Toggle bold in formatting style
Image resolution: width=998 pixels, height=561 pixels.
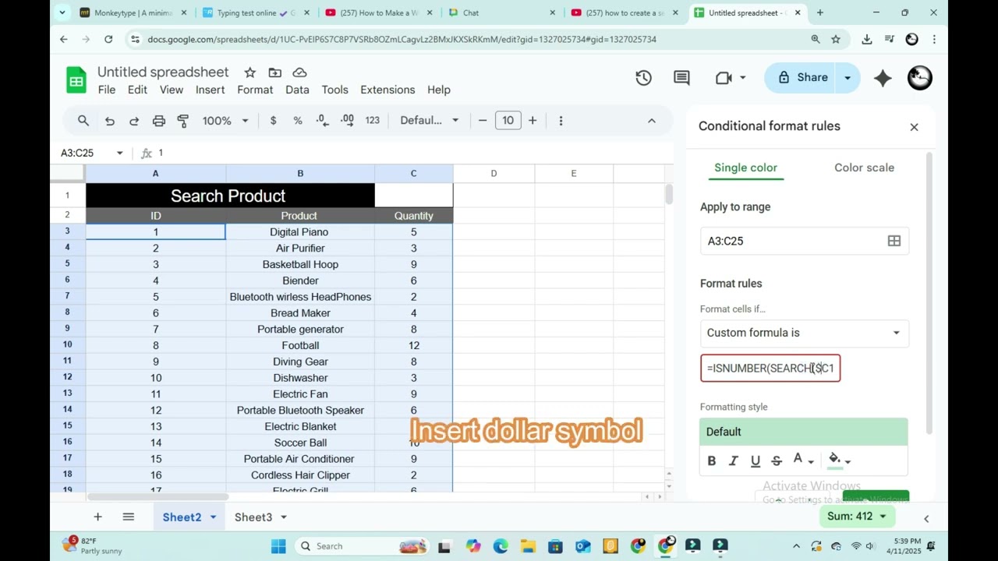711,460
